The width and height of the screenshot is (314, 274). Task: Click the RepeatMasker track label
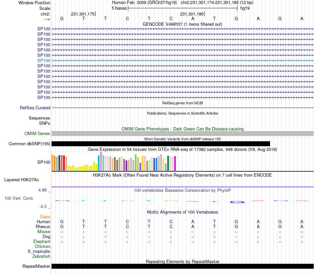point(36,266)
